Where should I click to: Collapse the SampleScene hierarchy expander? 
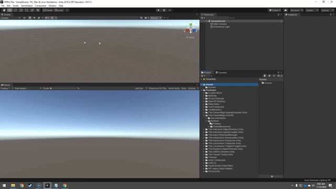point(206,21)
